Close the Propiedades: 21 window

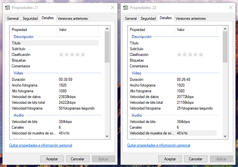coord(113,7)
